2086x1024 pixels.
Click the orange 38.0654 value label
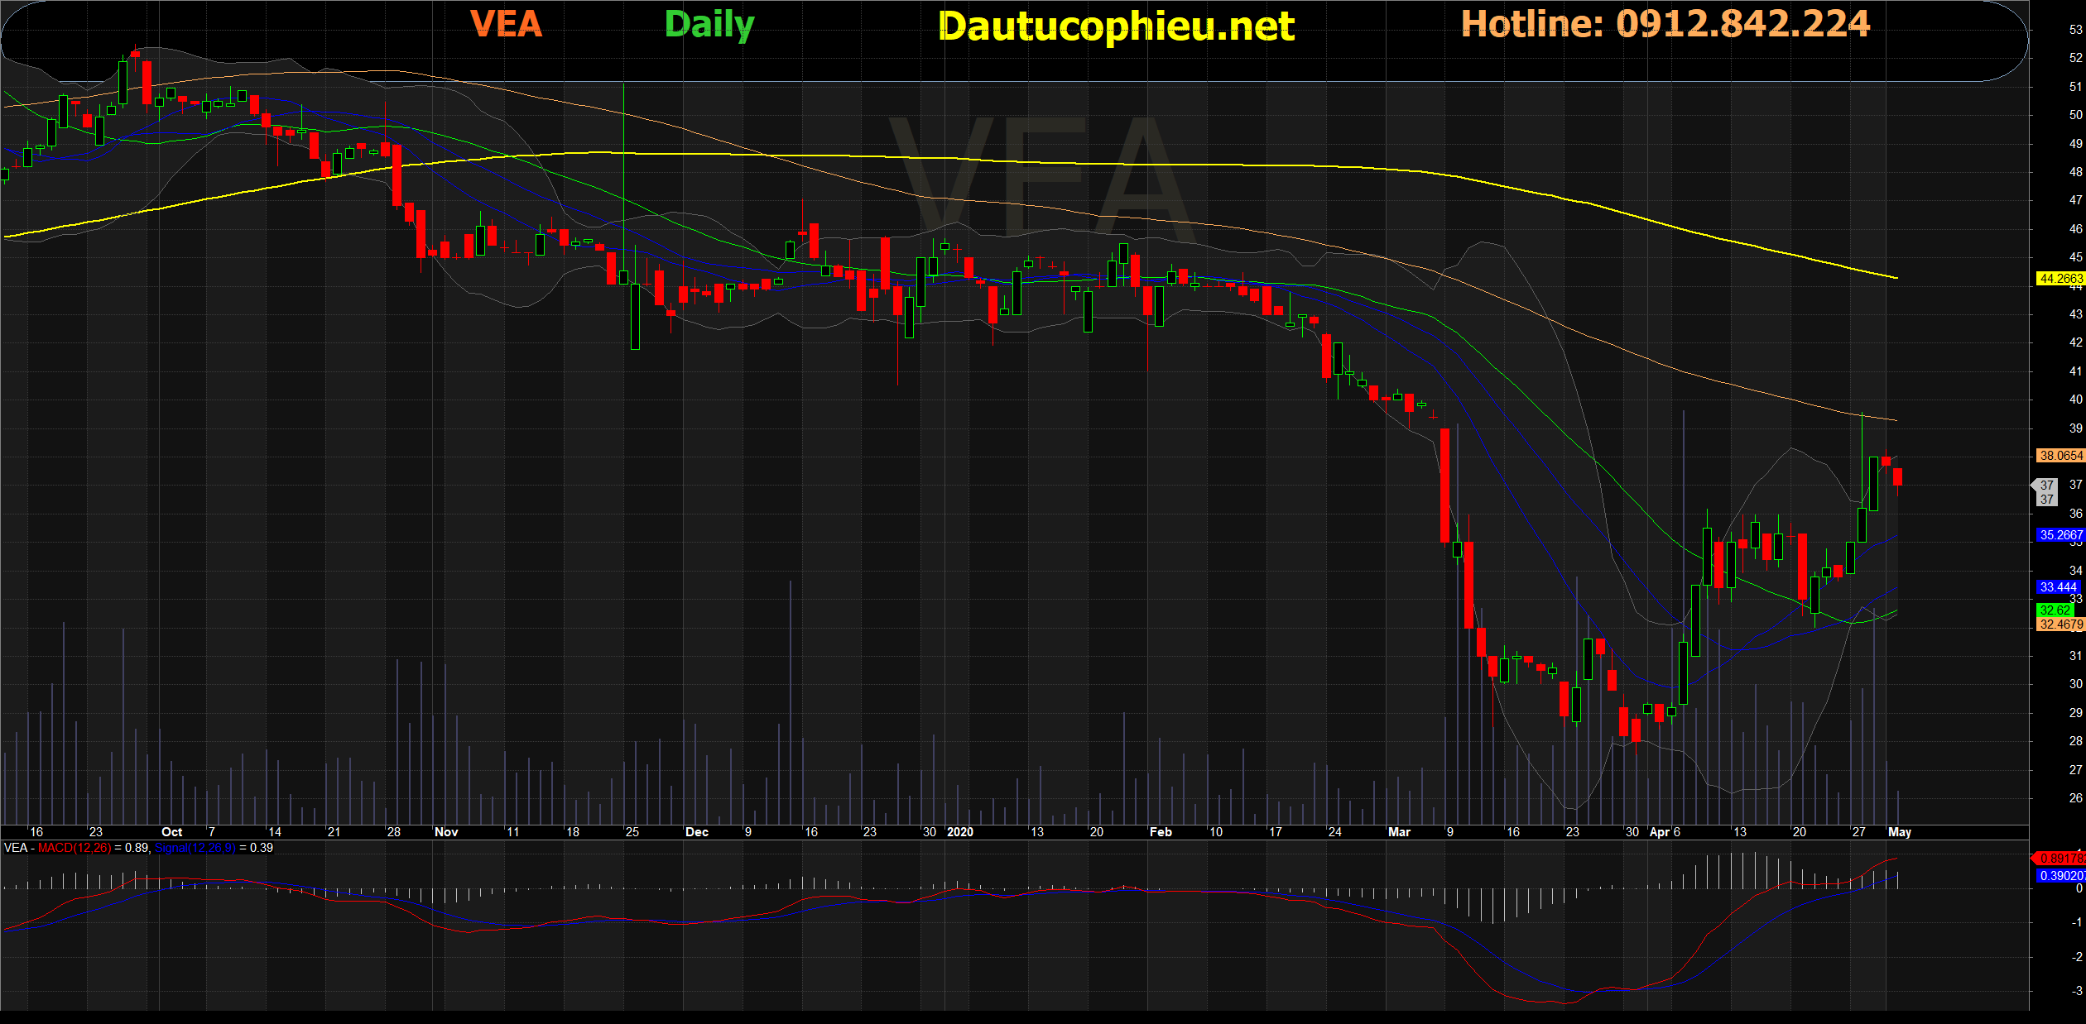[x=2060, y=456]
